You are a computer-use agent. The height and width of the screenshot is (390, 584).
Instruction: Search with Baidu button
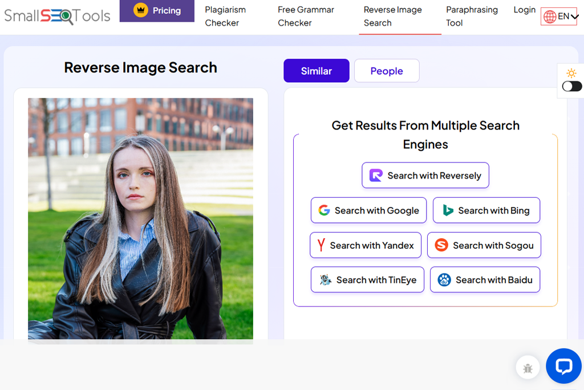(x=485, y=280)
